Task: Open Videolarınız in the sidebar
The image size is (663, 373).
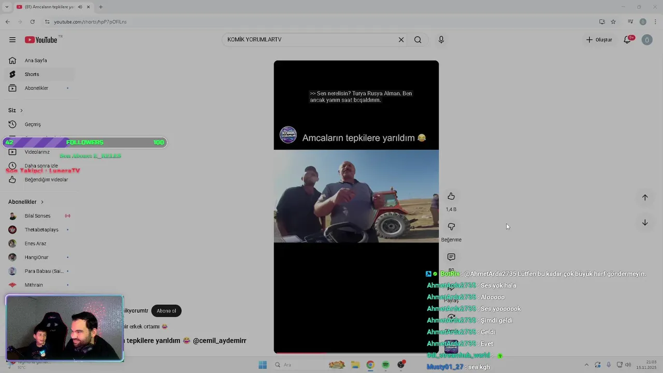Action: 39,152
